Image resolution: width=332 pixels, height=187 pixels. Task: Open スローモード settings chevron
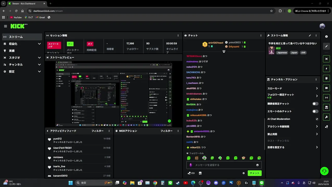tap(317, 88)
